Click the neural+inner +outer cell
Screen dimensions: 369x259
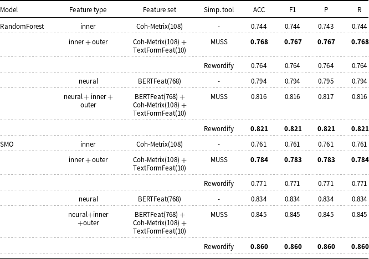tap(88, 219)
